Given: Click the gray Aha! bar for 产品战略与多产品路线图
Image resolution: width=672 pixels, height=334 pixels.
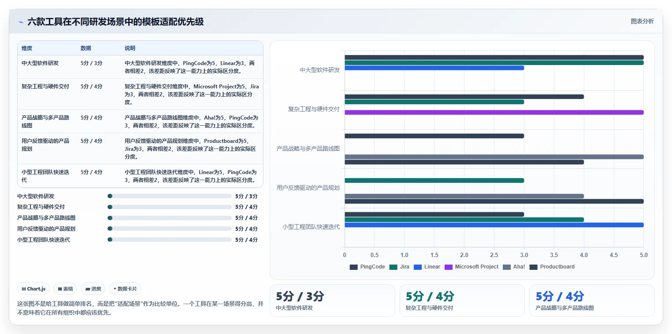Looking at the screenshot, I should click(x=494, y=157).
